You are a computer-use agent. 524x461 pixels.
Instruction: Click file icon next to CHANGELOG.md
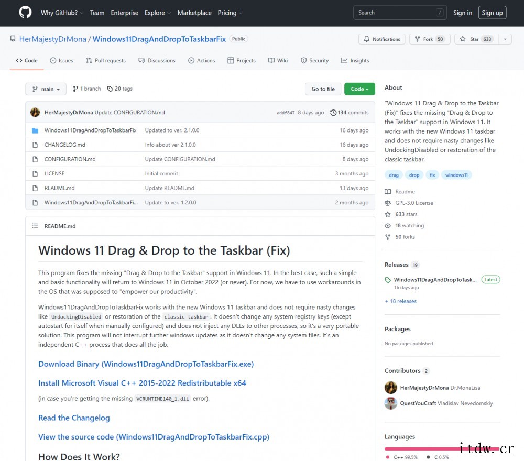(x=35, y=145)
